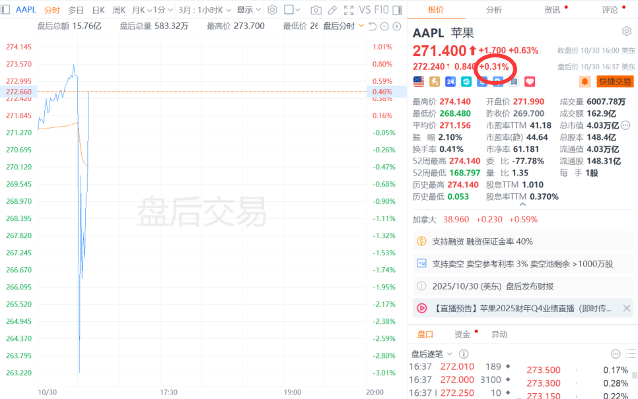Switch to the 周K chart tab
Viewport: 638px width, 399px height.
[119, 10]
